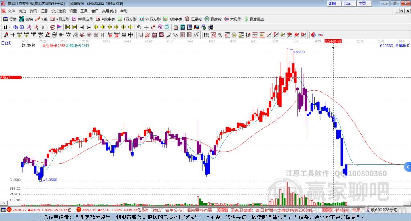Click the pink flag chart icon
411x221 pixels.
[x=59, y=27]
